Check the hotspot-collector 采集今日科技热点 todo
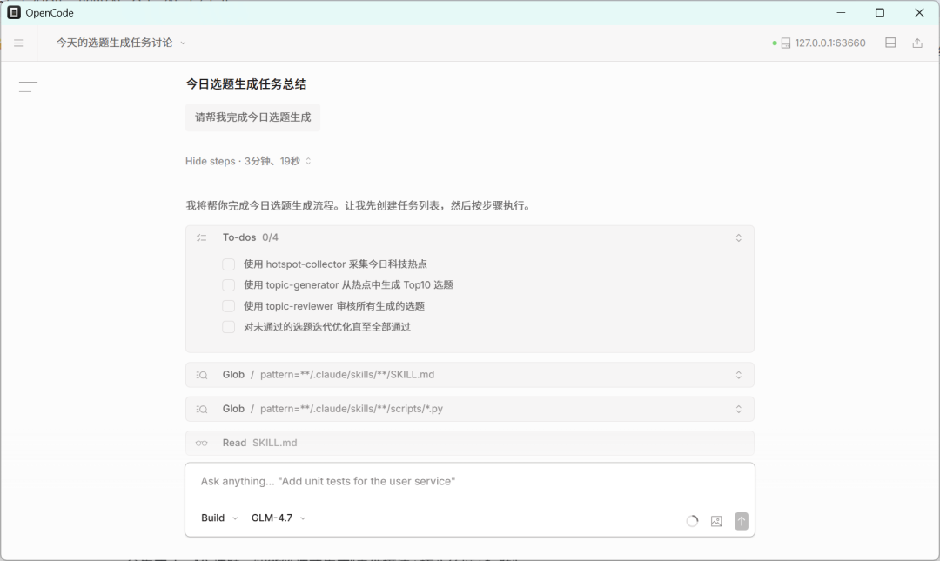Screen dimensions: 940x561 click(x=228, y=264)
